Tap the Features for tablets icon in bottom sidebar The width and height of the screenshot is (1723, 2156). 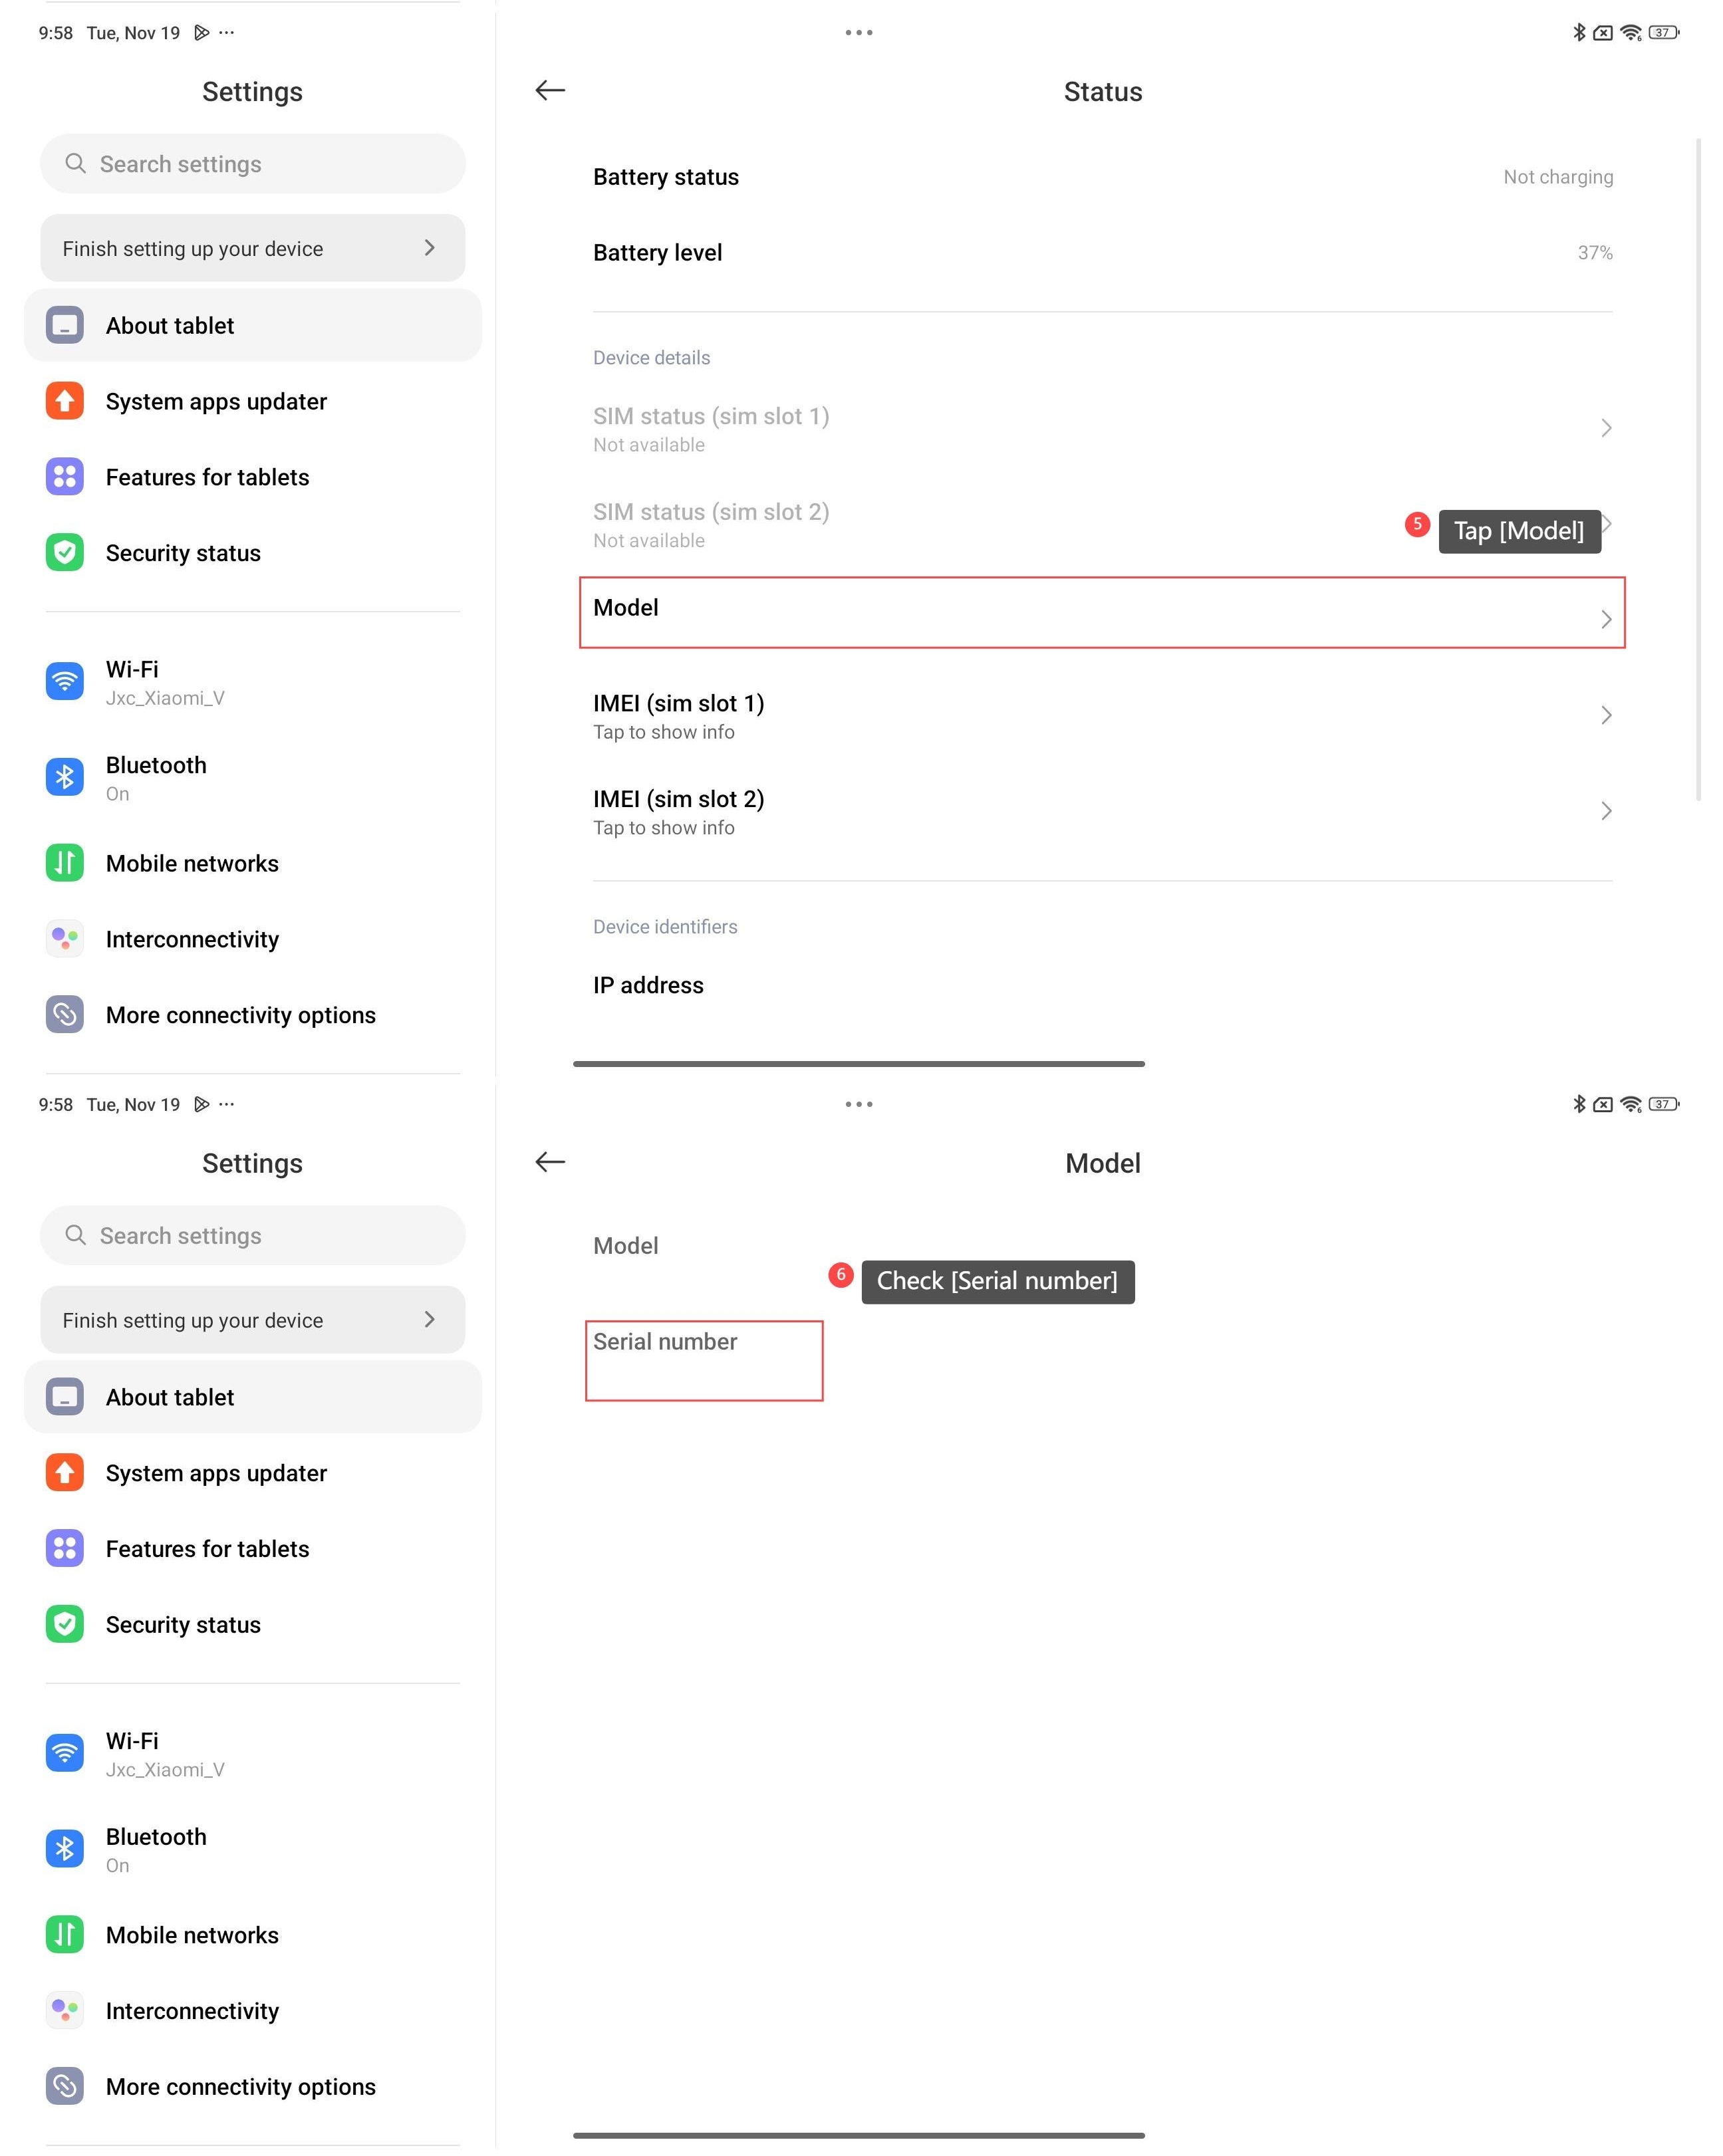(65, 1549)
